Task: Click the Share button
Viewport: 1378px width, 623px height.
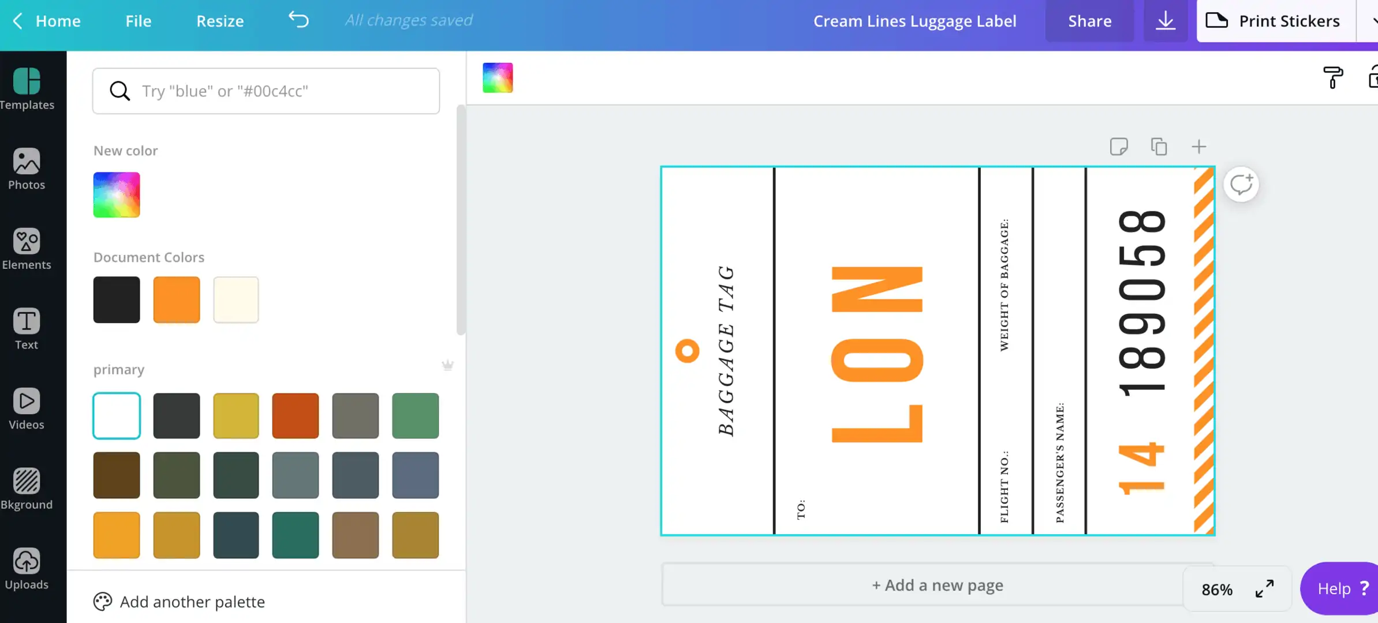Action: pos(1089,20)
